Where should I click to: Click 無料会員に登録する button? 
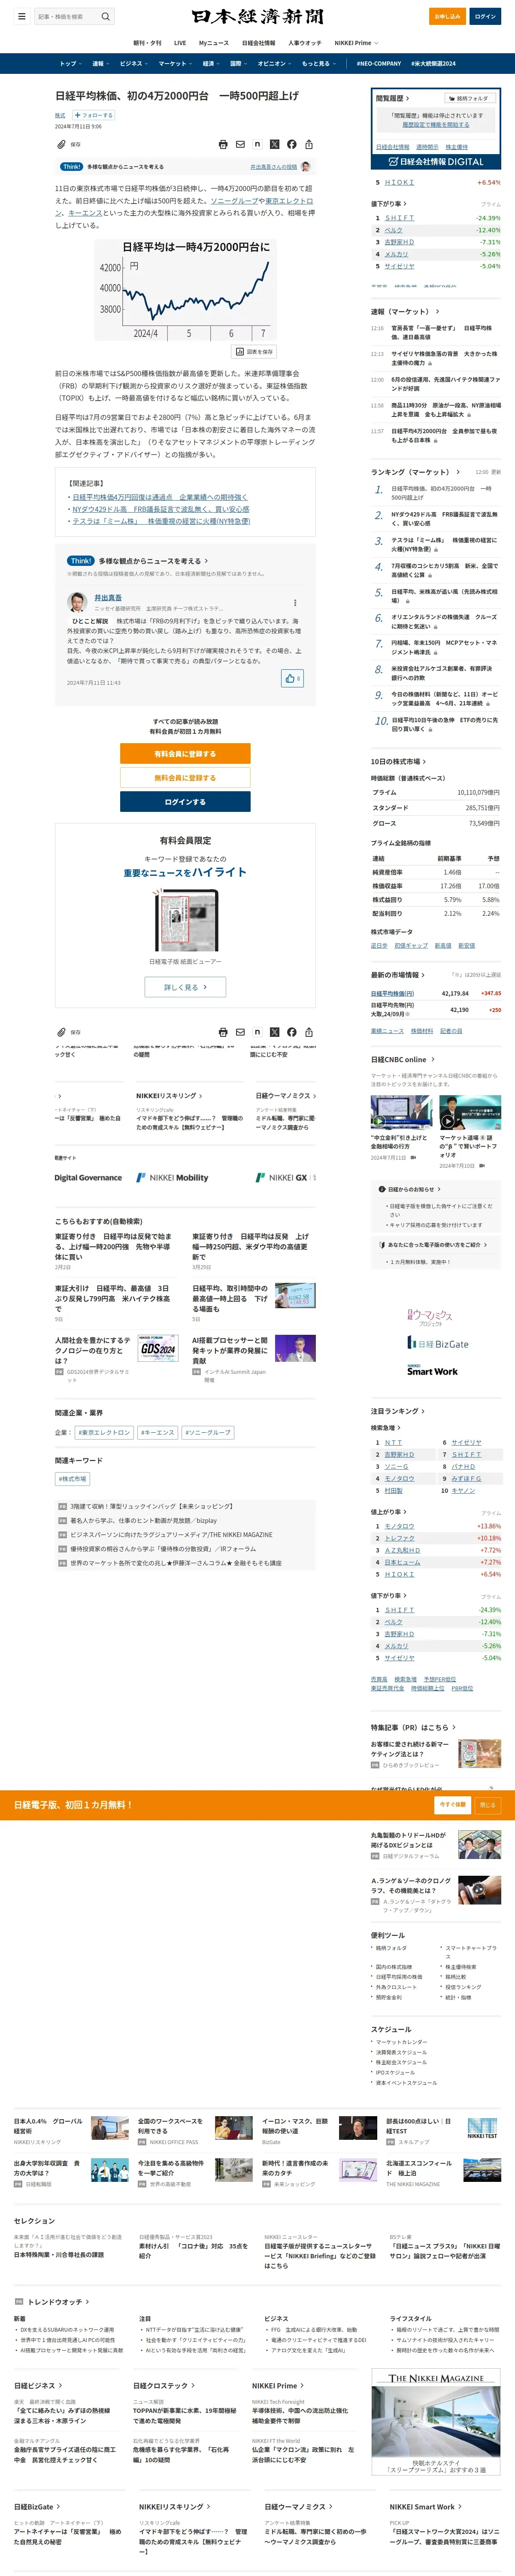point(185,777)
